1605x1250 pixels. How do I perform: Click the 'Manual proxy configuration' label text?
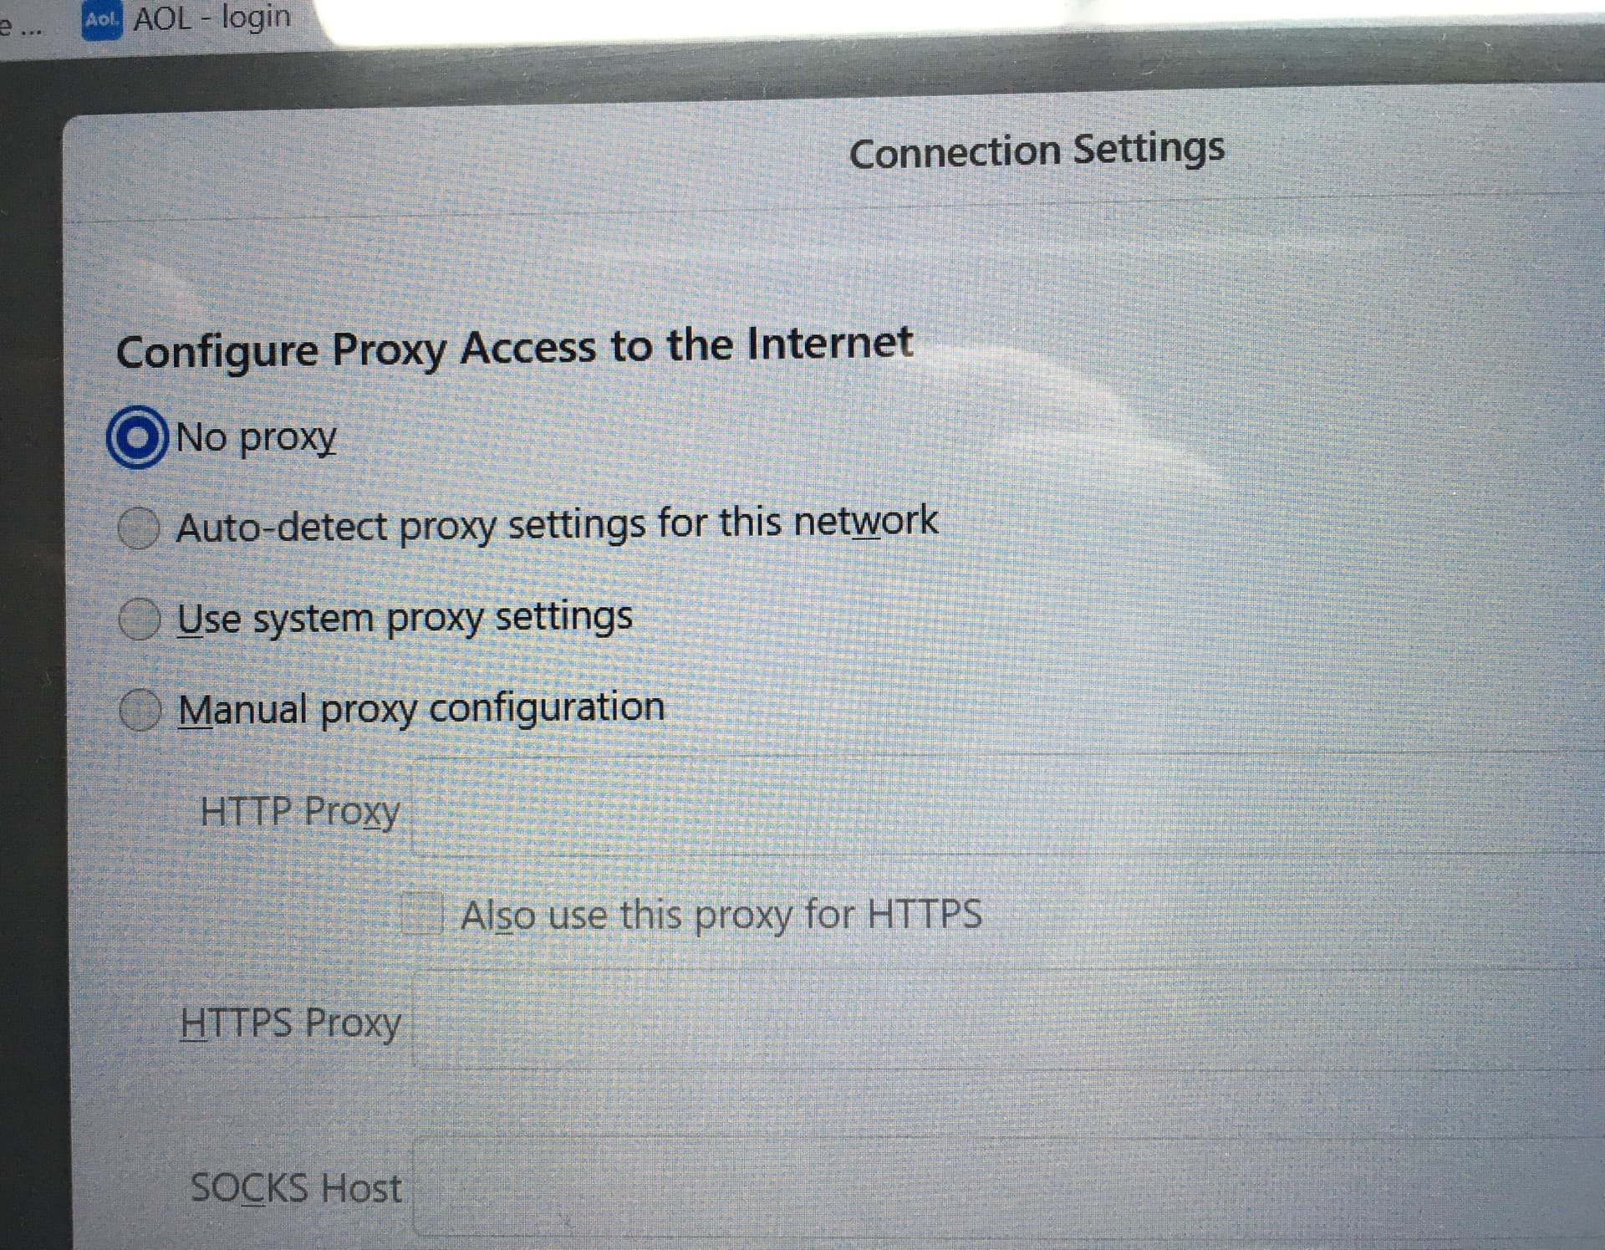pos(421,709)
